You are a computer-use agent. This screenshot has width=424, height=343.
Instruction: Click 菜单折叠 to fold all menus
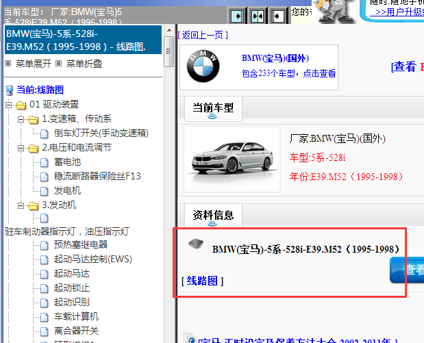click(84, 64)
